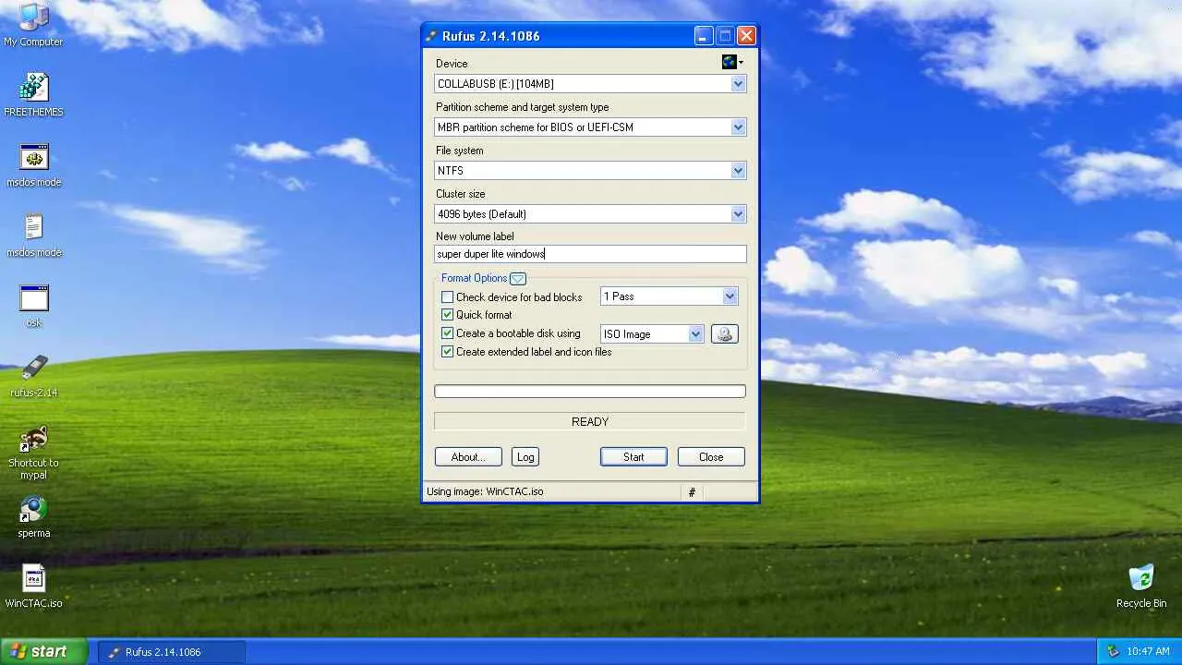1182x665 pixels.
Task: Click the READY status label
Action: coord(590,422)
